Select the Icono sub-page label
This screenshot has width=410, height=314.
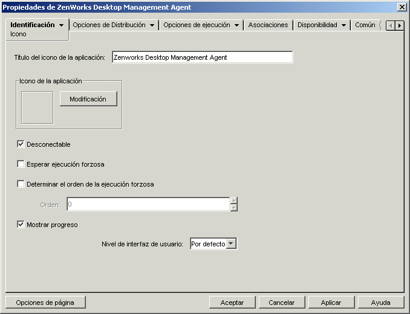point(18,34)
